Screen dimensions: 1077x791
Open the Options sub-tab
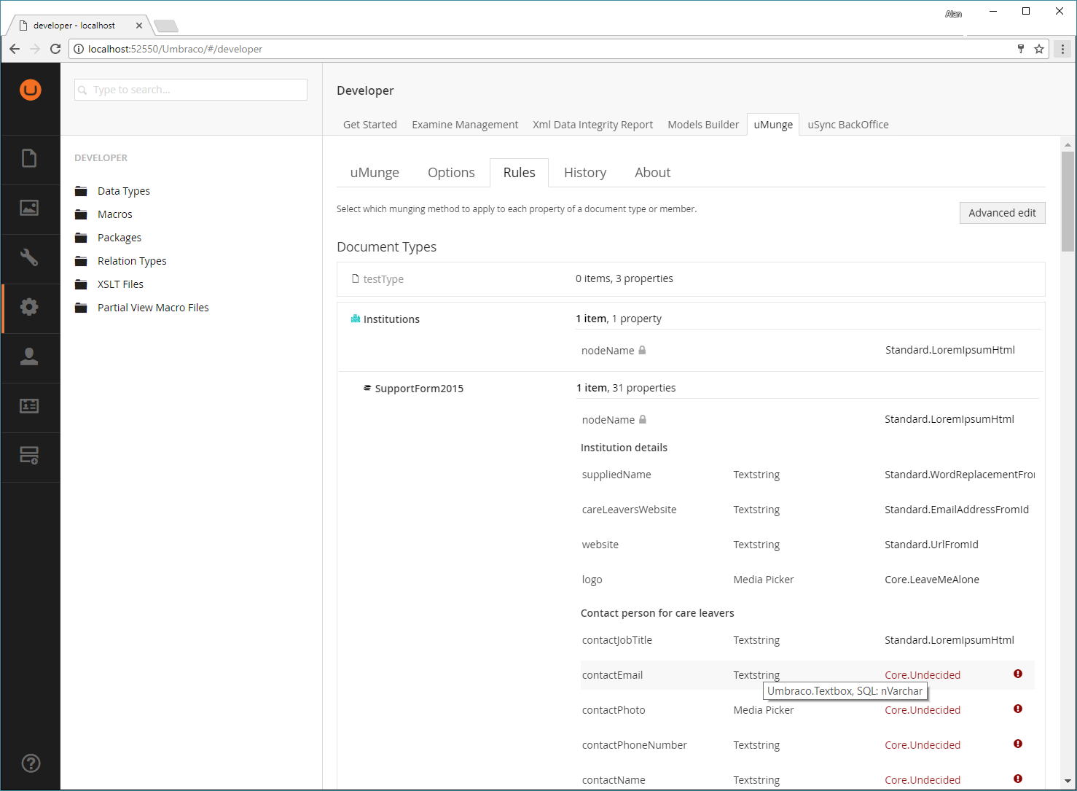[451, 173]
